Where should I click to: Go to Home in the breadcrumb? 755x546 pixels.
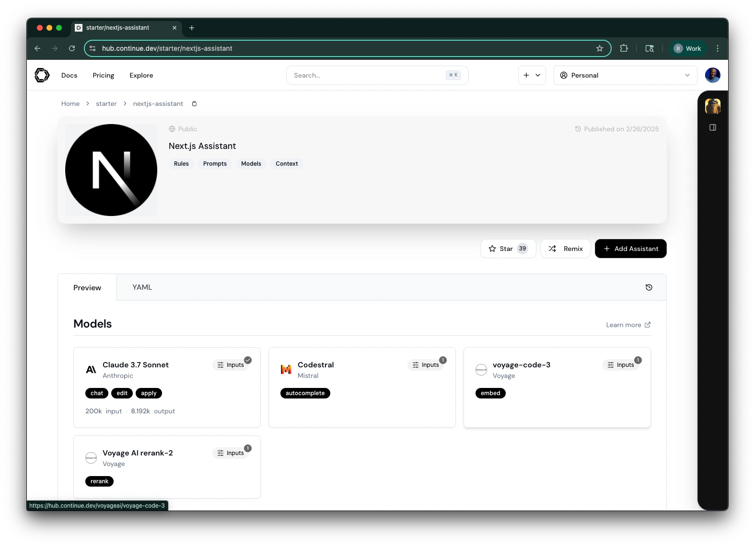(x=70, y=104)
